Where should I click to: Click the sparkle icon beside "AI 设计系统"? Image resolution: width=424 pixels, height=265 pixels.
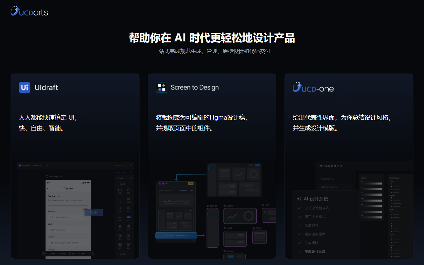(x=299, y=199)
